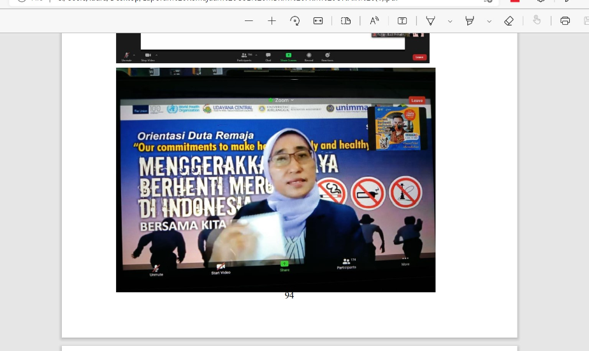Image resolution: width=589 pixels, height=351 pixels.
Task: Click Stop Video in upper Zoom image toolbar
Action: (x=148, y=57)
